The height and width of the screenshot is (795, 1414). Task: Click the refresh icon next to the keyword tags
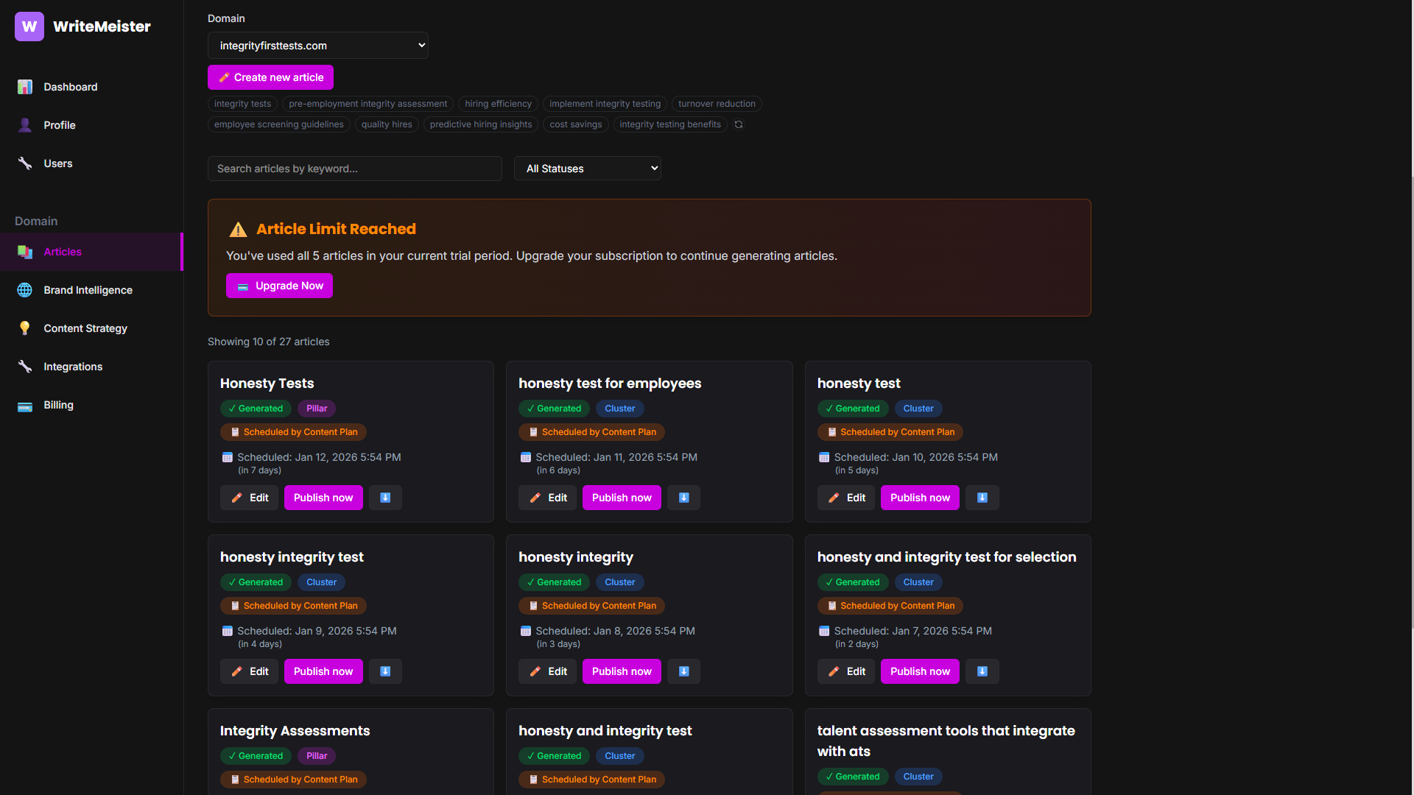pos(739,124)
